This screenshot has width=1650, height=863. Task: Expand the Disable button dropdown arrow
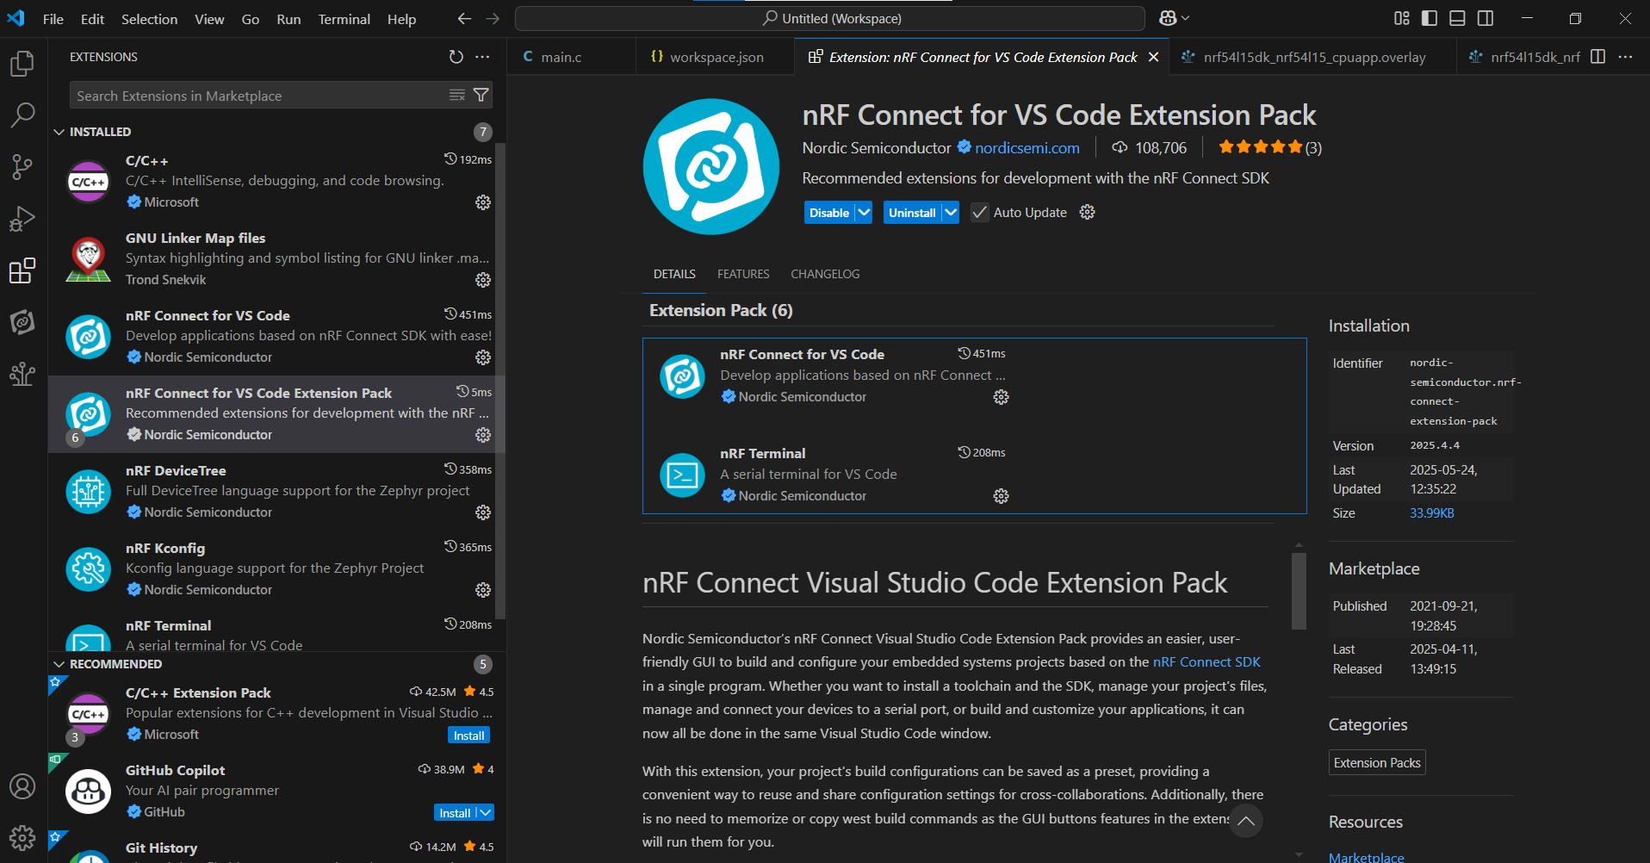864,213
